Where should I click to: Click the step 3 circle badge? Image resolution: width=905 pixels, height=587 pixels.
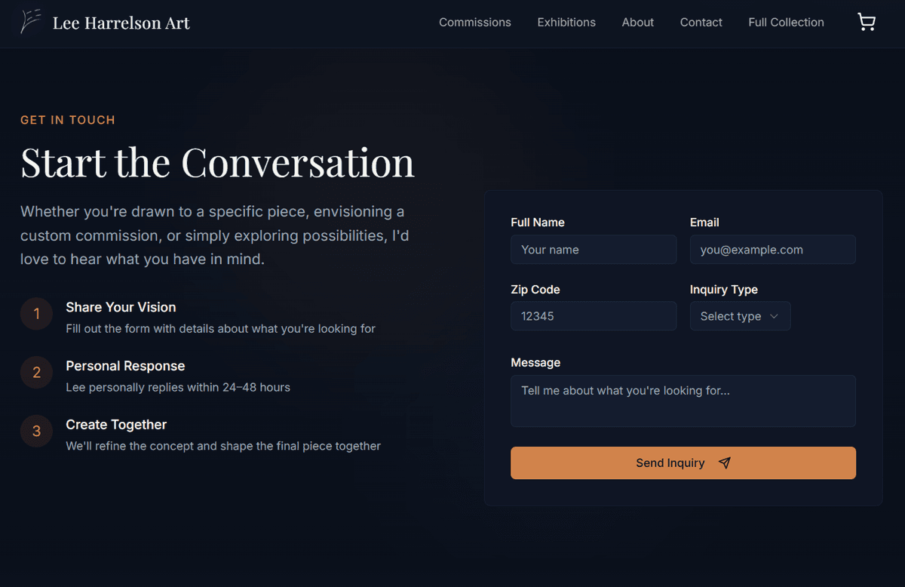(x=36, y=432)
